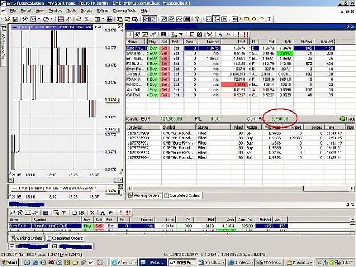Select the rectangle drawing tool
The image size is (356, 267).
[246, 19]
